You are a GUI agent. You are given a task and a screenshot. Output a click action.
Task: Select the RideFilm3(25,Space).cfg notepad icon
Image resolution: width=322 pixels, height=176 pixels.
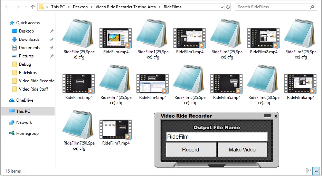point(301,33)
